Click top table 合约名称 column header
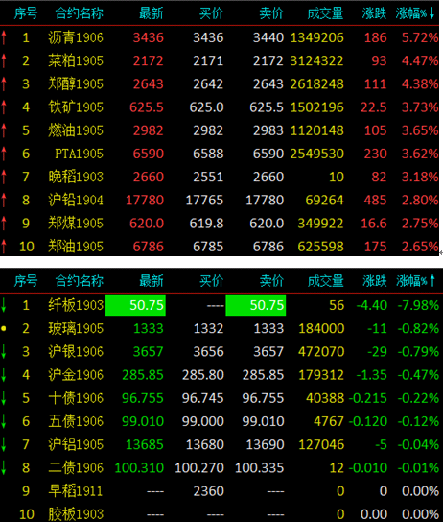This screenshot has height=522, width=443. [80, 13]
